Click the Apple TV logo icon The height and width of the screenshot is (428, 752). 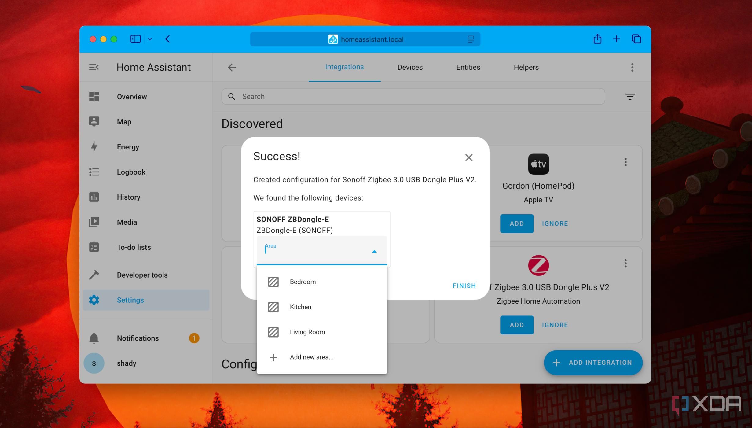[x=538, y=164]
